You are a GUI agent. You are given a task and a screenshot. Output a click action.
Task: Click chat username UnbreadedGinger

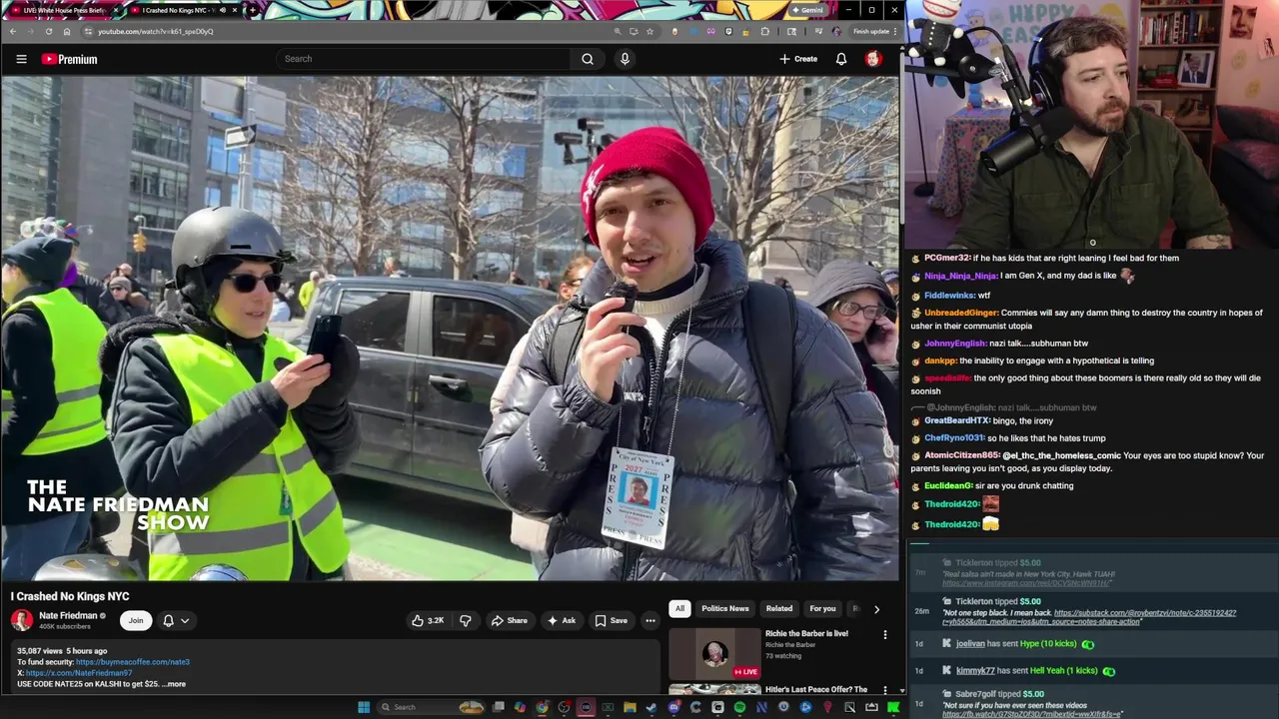tap(960, 313)
